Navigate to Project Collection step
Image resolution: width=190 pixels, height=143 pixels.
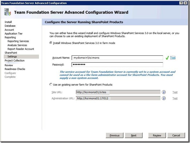(x=14, y=61)
